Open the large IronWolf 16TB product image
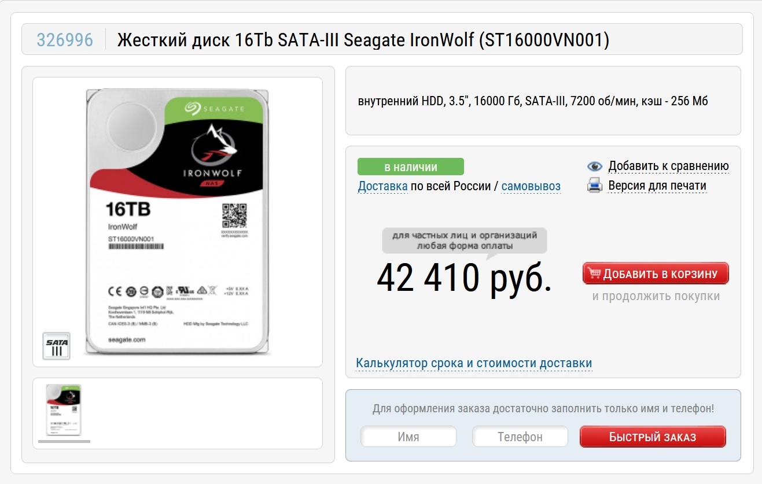The width and height of the screenshot is (762, 484). coord(178,222)
